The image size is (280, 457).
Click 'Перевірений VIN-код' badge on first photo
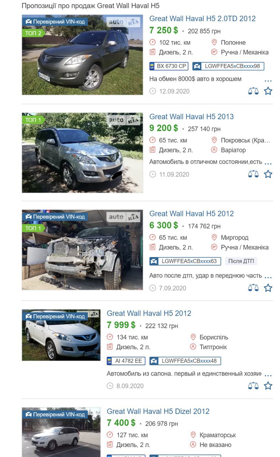[55, 22]
